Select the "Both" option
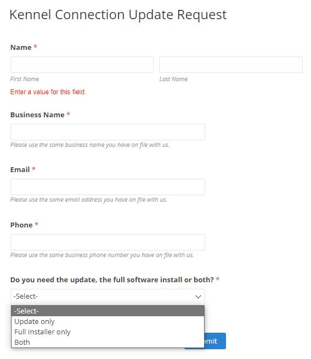 click(x=108, y=343)
